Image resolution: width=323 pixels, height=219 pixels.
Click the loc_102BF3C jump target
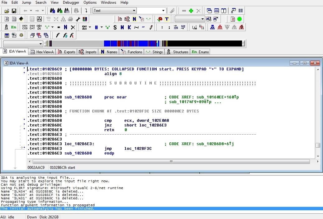138,149
